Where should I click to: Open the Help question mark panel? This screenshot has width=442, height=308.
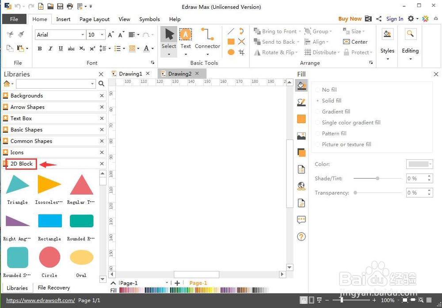[301, 237]
